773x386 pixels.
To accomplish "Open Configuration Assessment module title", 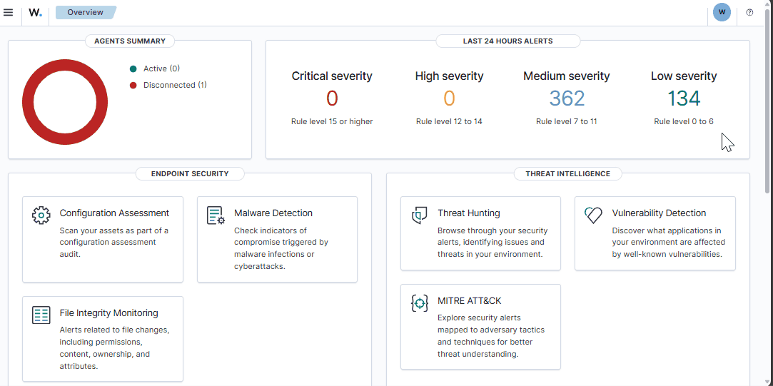I will click(x=114, y=213).
